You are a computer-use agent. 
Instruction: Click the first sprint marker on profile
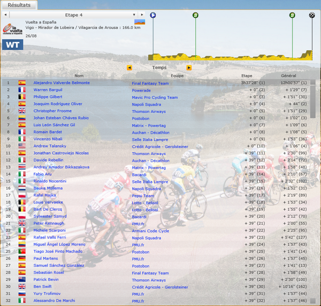tap(195, 15)
